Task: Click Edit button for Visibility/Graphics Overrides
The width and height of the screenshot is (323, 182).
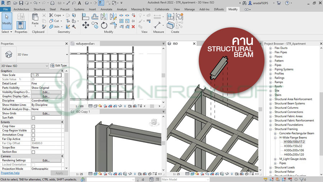Action: coord(46,92)
